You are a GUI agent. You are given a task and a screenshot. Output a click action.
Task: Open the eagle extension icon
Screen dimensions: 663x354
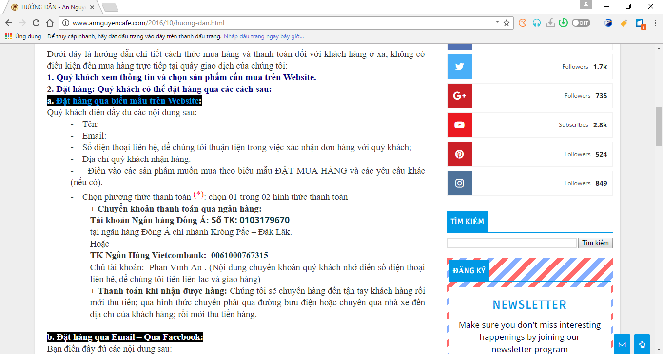(x=608, y=23)
